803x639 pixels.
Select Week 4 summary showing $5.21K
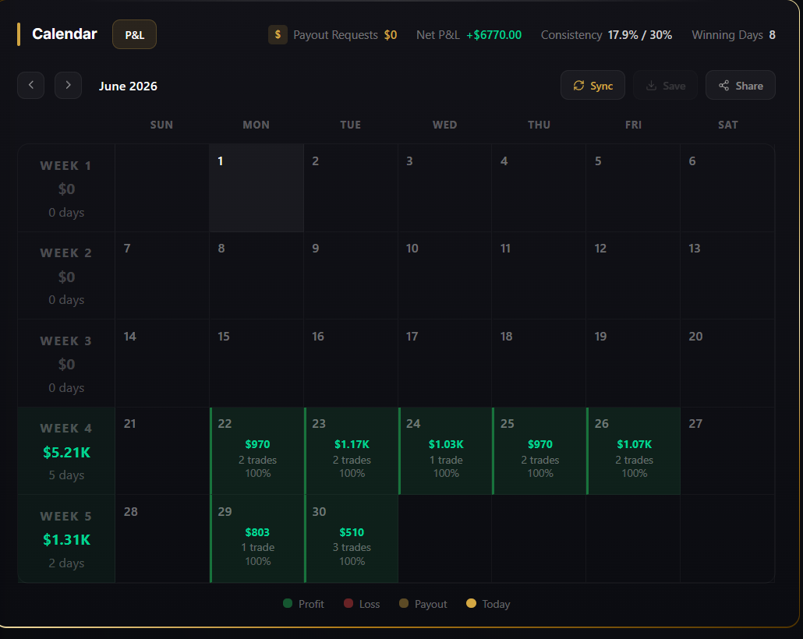click(x=66, y=451)
